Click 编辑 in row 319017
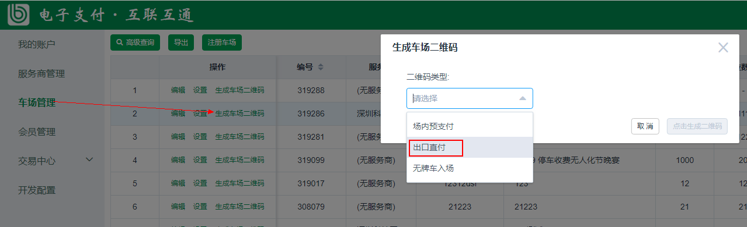Image resolution: width=747 pixels, height=227 pixels. (178, 183)
